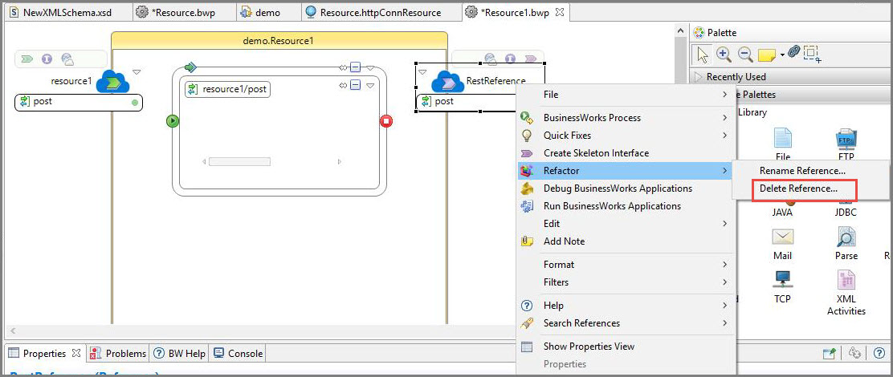Click the green arrow in left service toolbar

click(x=27, y=59)
